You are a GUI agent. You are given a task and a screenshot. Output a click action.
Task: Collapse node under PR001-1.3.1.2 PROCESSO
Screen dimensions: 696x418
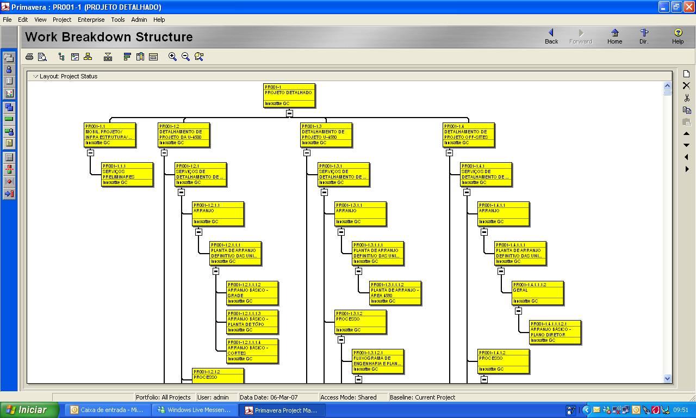click(x=341, y=340)
